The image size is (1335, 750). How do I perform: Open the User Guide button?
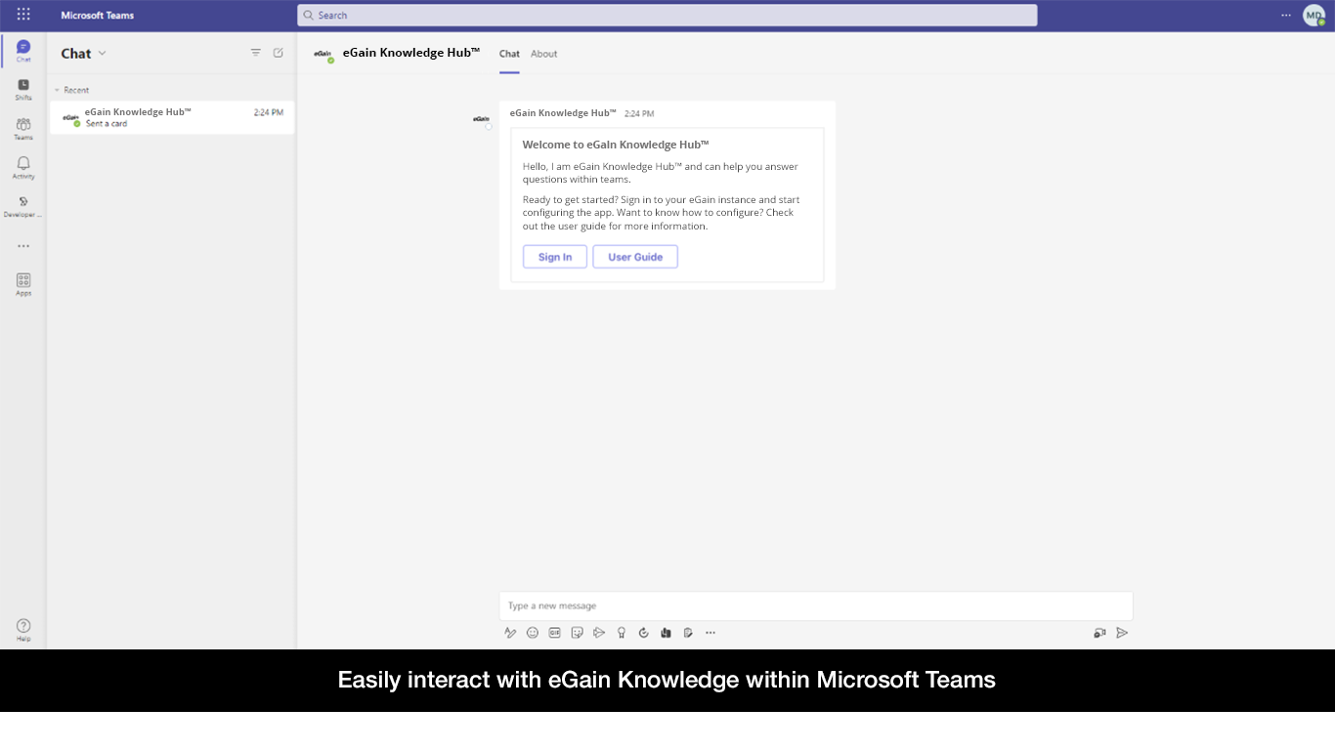coord(635,257)
